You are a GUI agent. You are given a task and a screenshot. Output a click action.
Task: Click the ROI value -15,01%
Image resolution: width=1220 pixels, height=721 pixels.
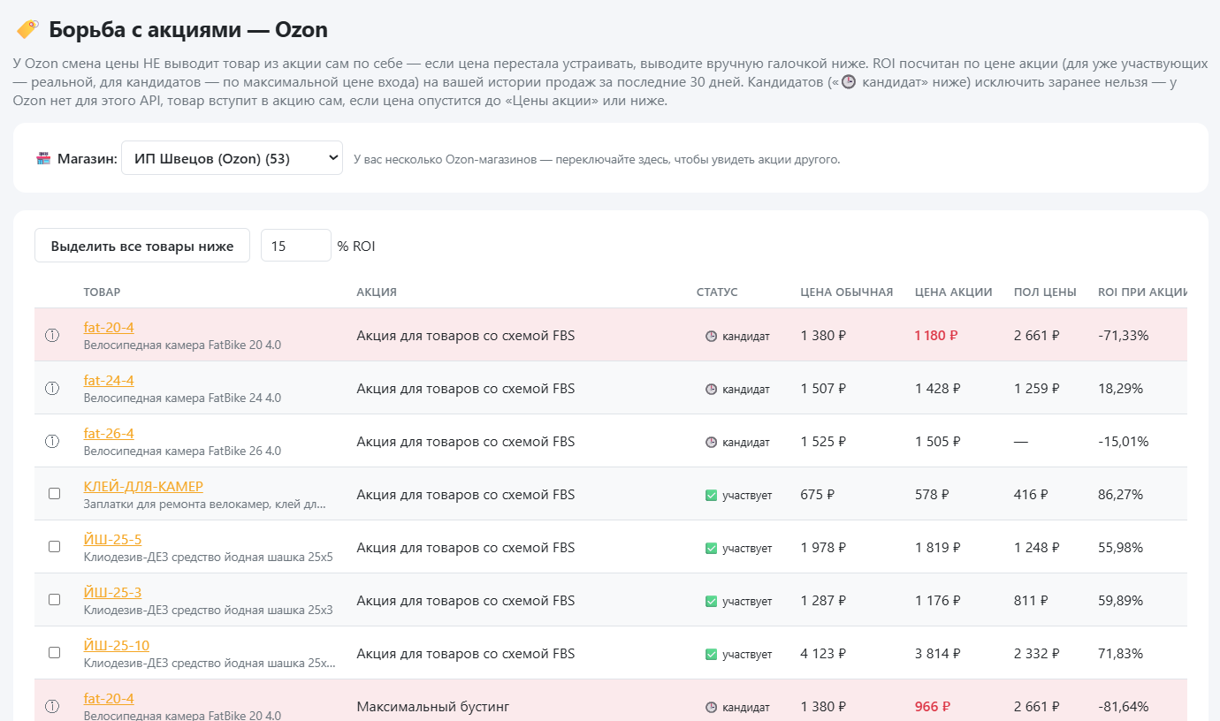[x=1123, y=442]
